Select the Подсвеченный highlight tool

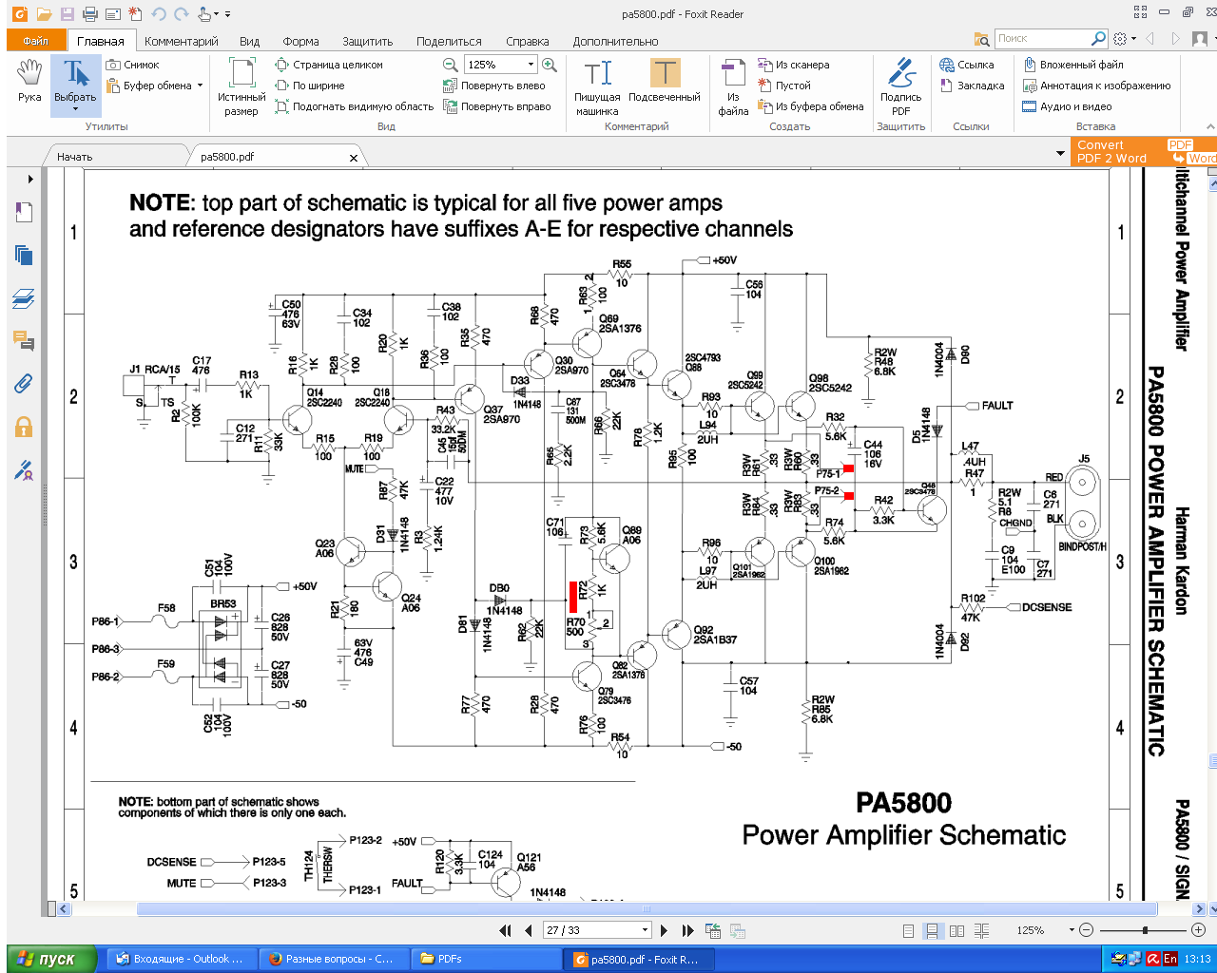[665, 82]
